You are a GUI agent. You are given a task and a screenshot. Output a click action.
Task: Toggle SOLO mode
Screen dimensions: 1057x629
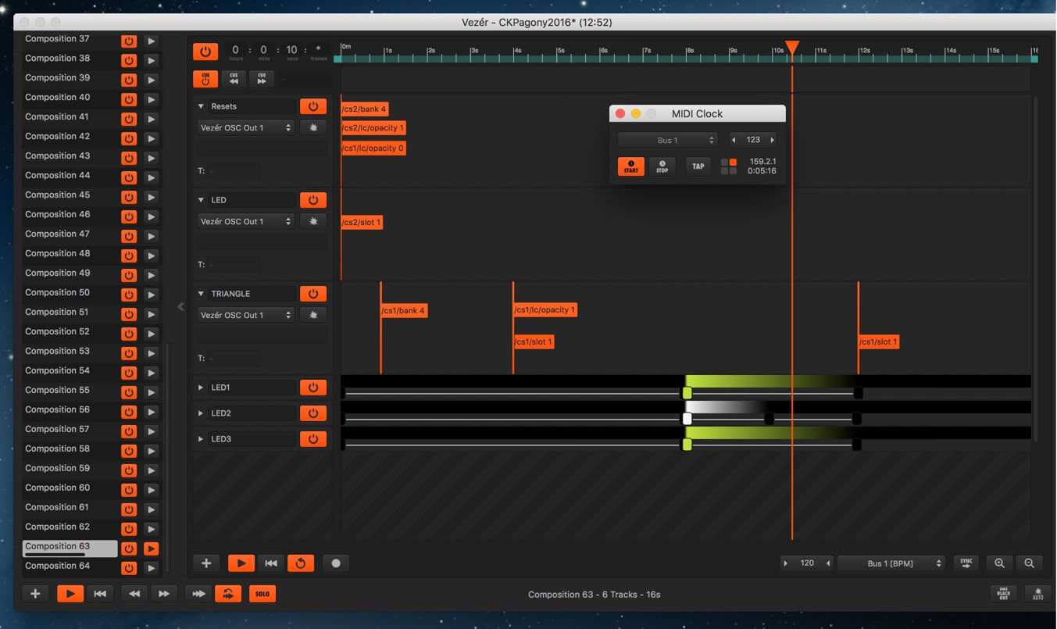point(262,594)
